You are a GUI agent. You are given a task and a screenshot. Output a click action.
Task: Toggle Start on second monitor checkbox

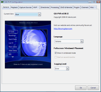(56, 57)
